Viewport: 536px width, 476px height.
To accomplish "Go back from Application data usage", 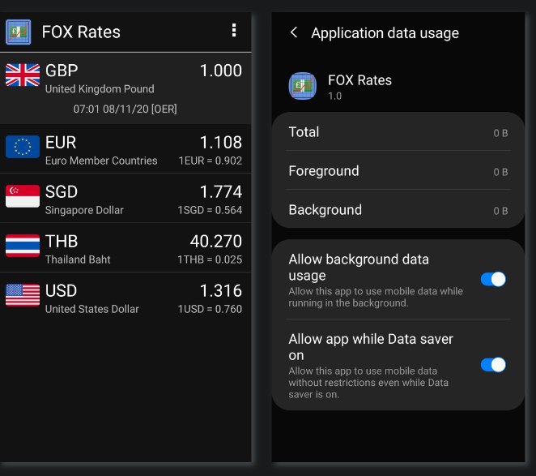I will pos(294,32).
